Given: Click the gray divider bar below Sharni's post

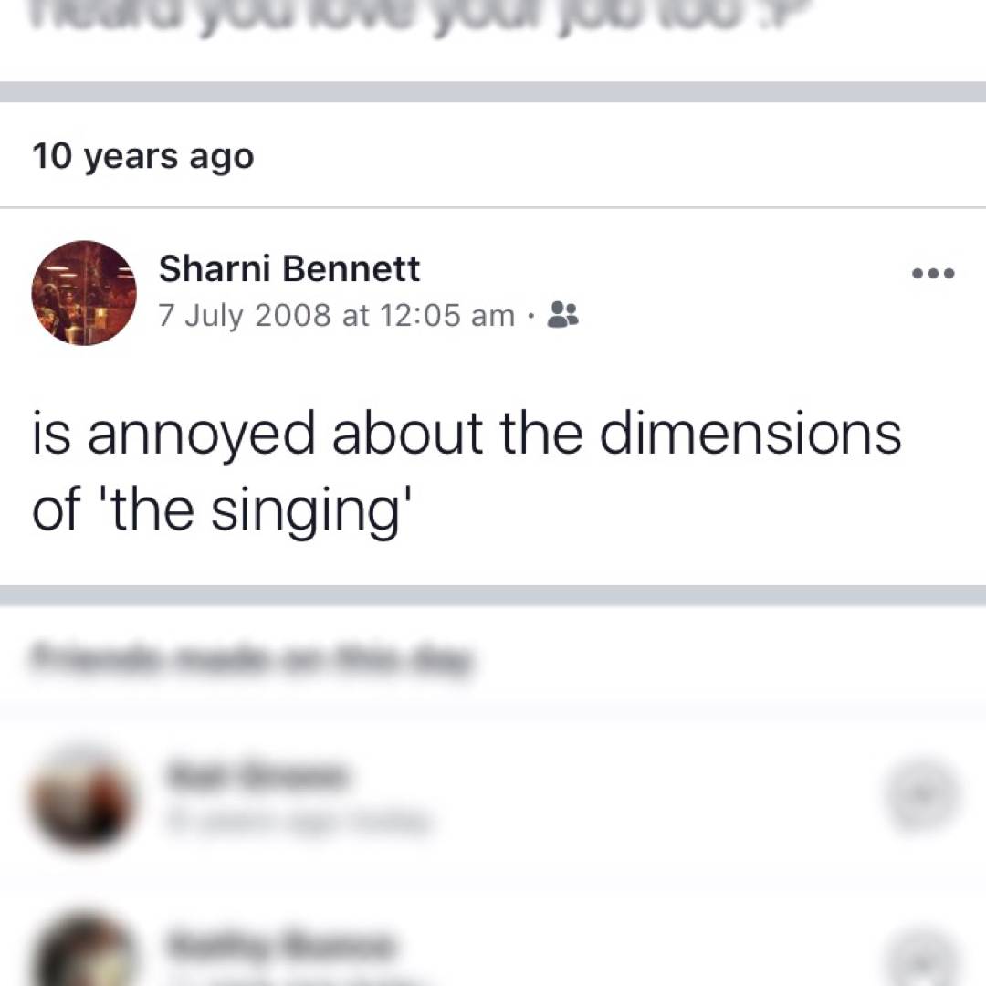Looking at the screenshot, I should pos(493,595).
